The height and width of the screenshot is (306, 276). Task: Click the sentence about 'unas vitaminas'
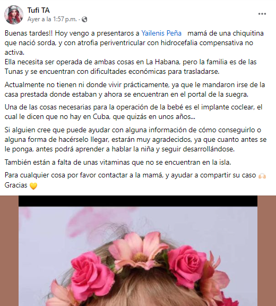118,162
